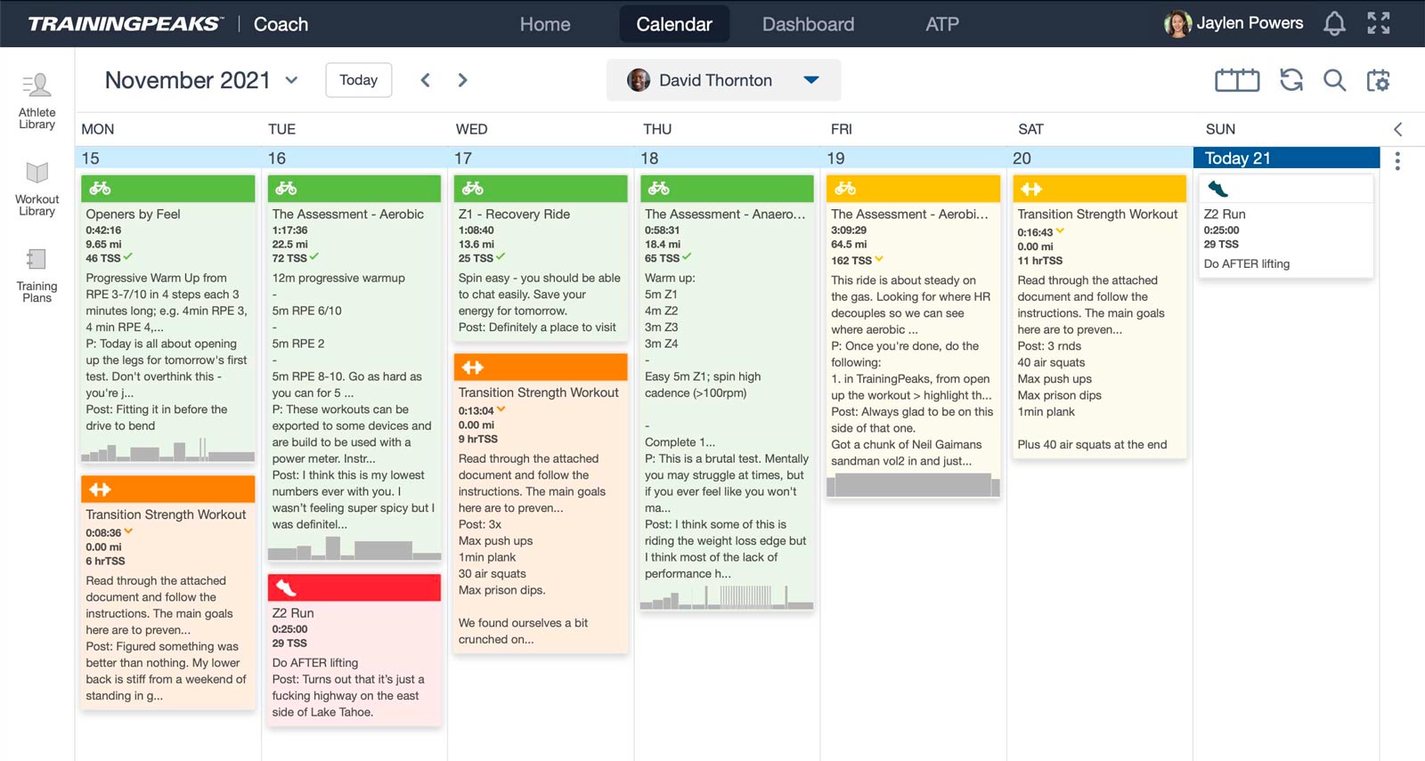The width and height of the screenshot is (1425, 761).
Task: Click the notifications bell icon
Action: coord(1333,24)
